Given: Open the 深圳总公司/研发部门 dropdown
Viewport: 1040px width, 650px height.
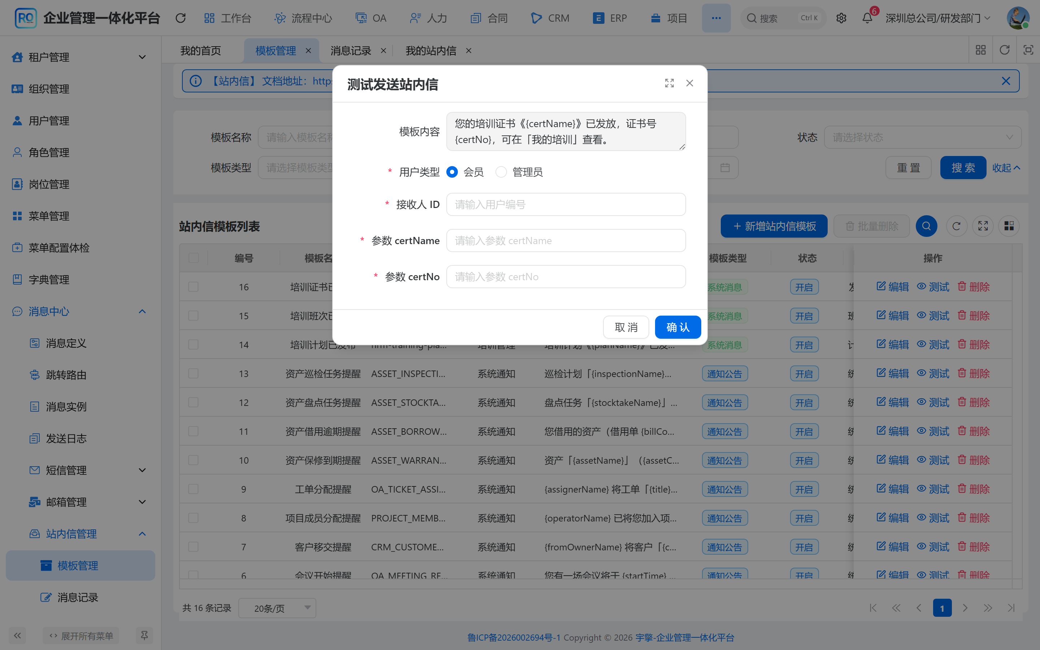Looking at the screenshot, I should point(938,18).
